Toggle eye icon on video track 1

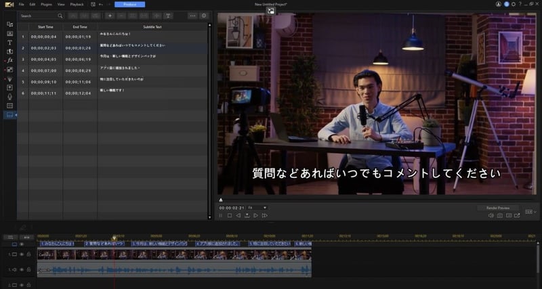pos(21,254)
